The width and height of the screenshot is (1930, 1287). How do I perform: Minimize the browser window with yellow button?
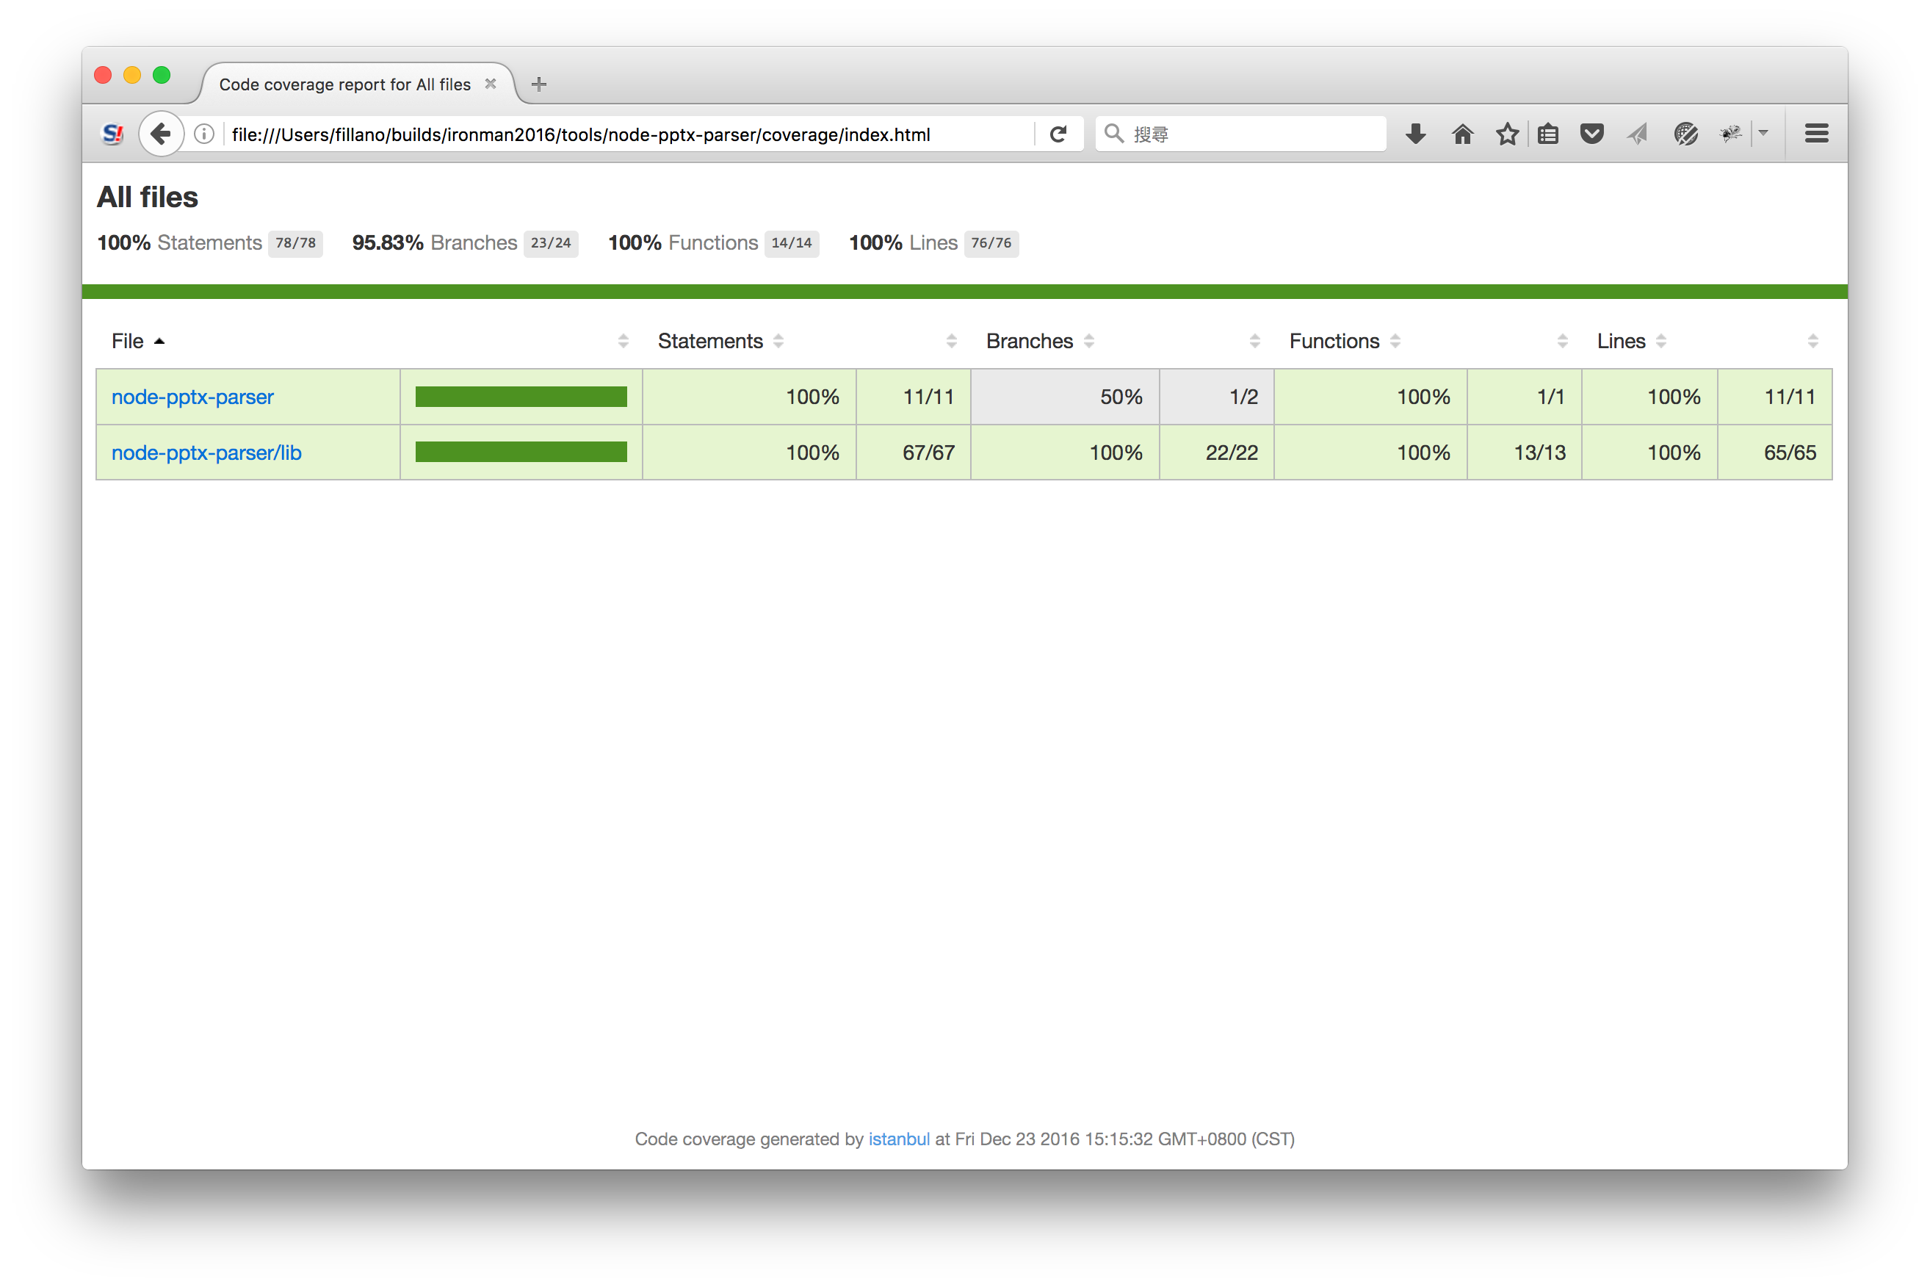pos(132,76)
